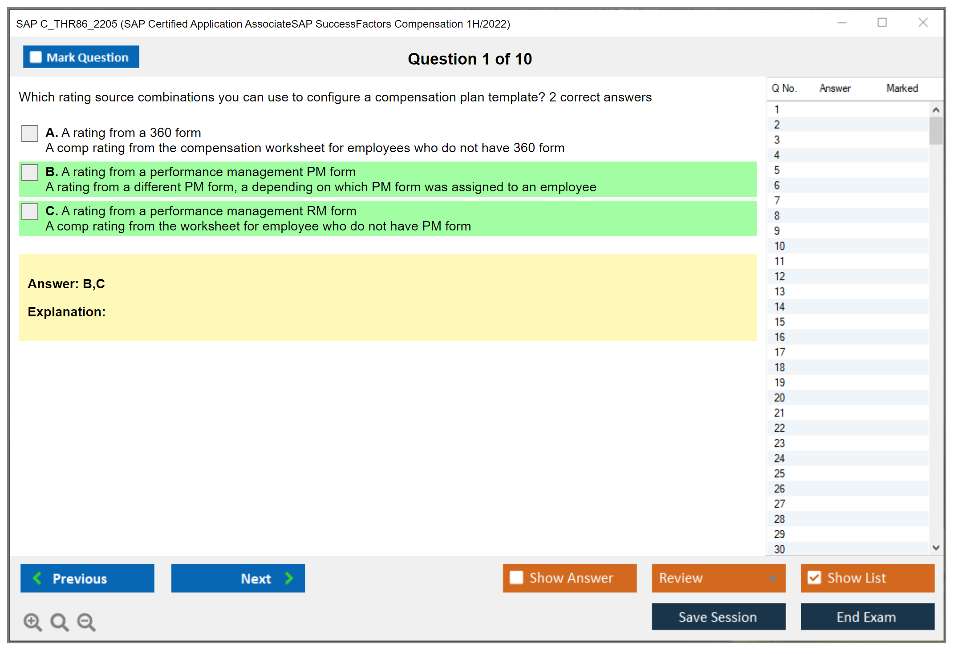
Task: Click the question list scrollbar thumb
Action: 936,130
